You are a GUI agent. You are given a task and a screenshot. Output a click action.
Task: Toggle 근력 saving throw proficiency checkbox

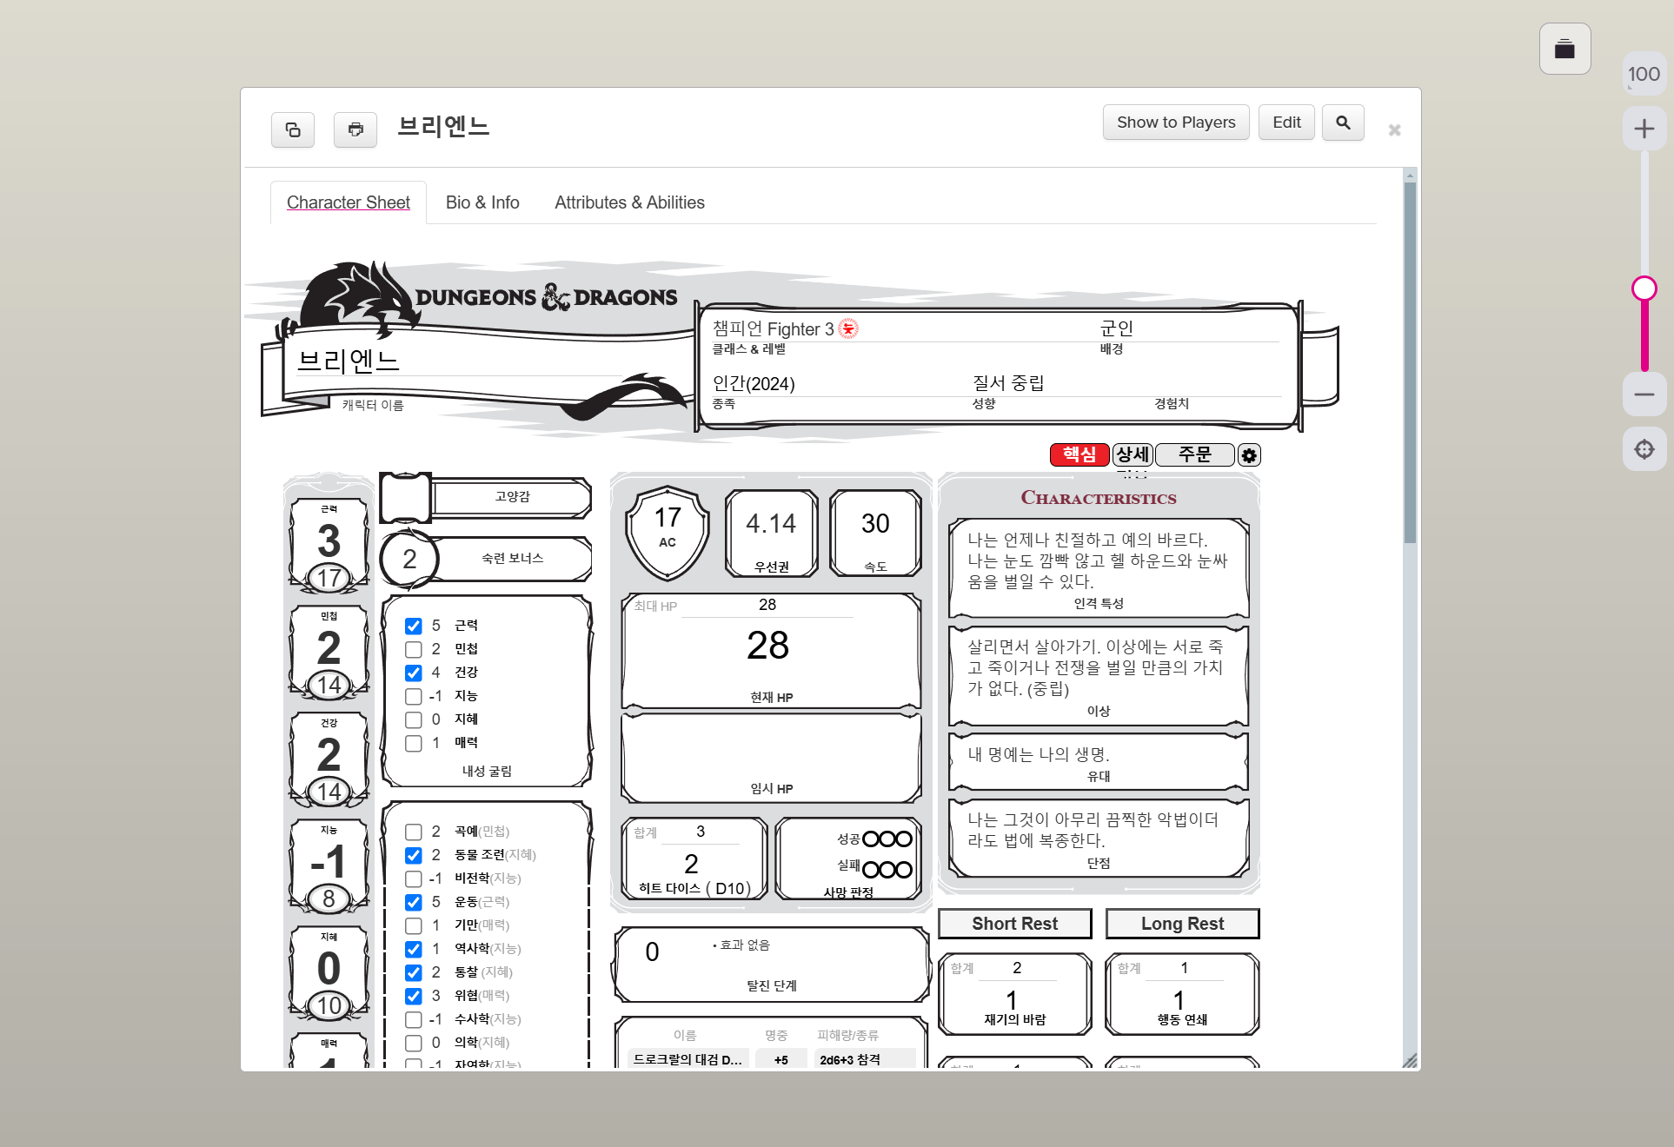pyautogui.click(x=414, y=626)
